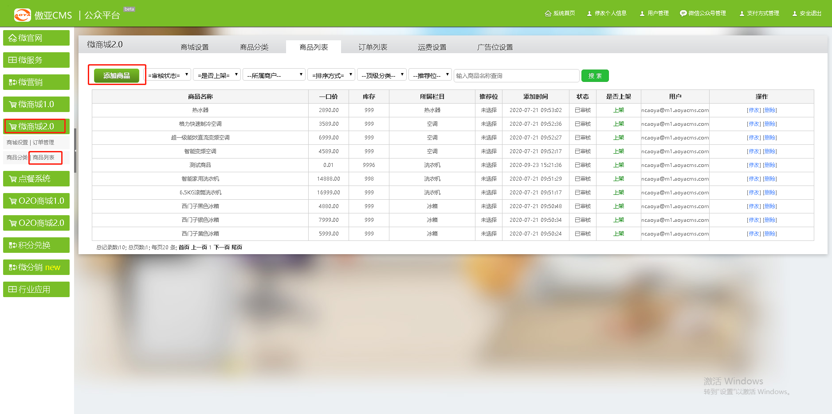This screenshot has width=832, height=414.
Task: Click the 添加商品 button
Action: pyautogui.click(x=117, y=76)
